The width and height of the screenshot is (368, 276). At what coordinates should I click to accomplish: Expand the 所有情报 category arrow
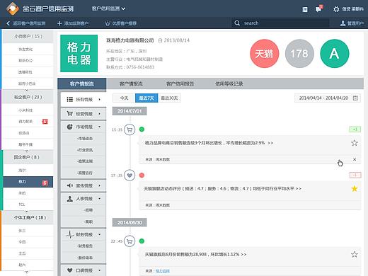pos(100,100)
